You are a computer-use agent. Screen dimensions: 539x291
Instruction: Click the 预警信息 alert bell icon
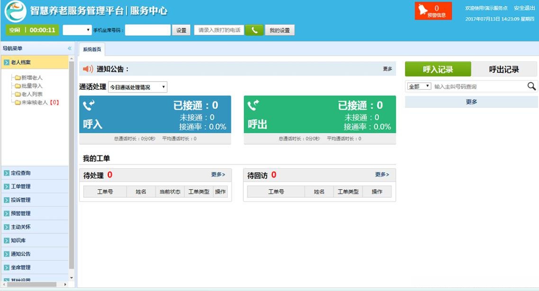424,9
